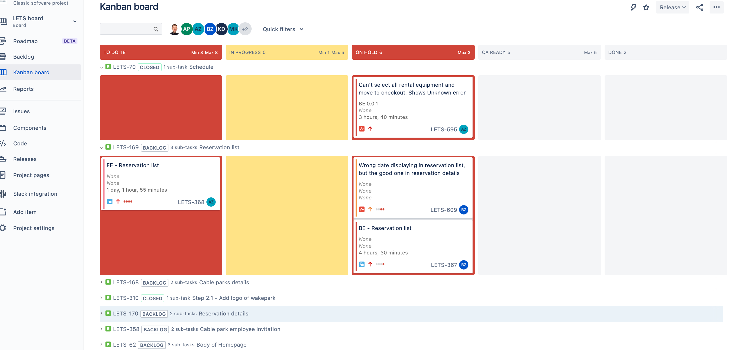Show the +2 more assignees
Viewport: 733px width, 350px height.
click(x=245, y=29)
